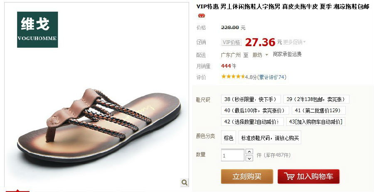Choose size 42 option
The image size is (374, 192).
point(252,122)
